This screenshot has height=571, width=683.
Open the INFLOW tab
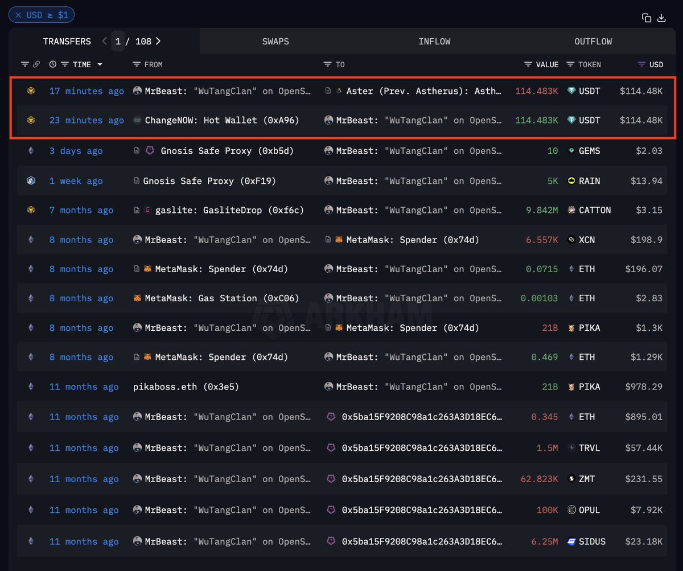[434, 42]
